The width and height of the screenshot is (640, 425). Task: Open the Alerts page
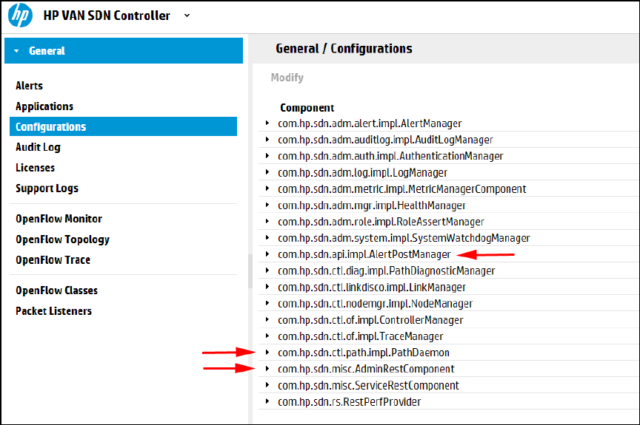[30, 86]
